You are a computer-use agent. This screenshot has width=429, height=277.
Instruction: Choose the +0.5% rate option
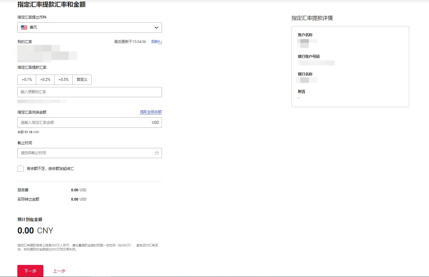pos(63,80)
